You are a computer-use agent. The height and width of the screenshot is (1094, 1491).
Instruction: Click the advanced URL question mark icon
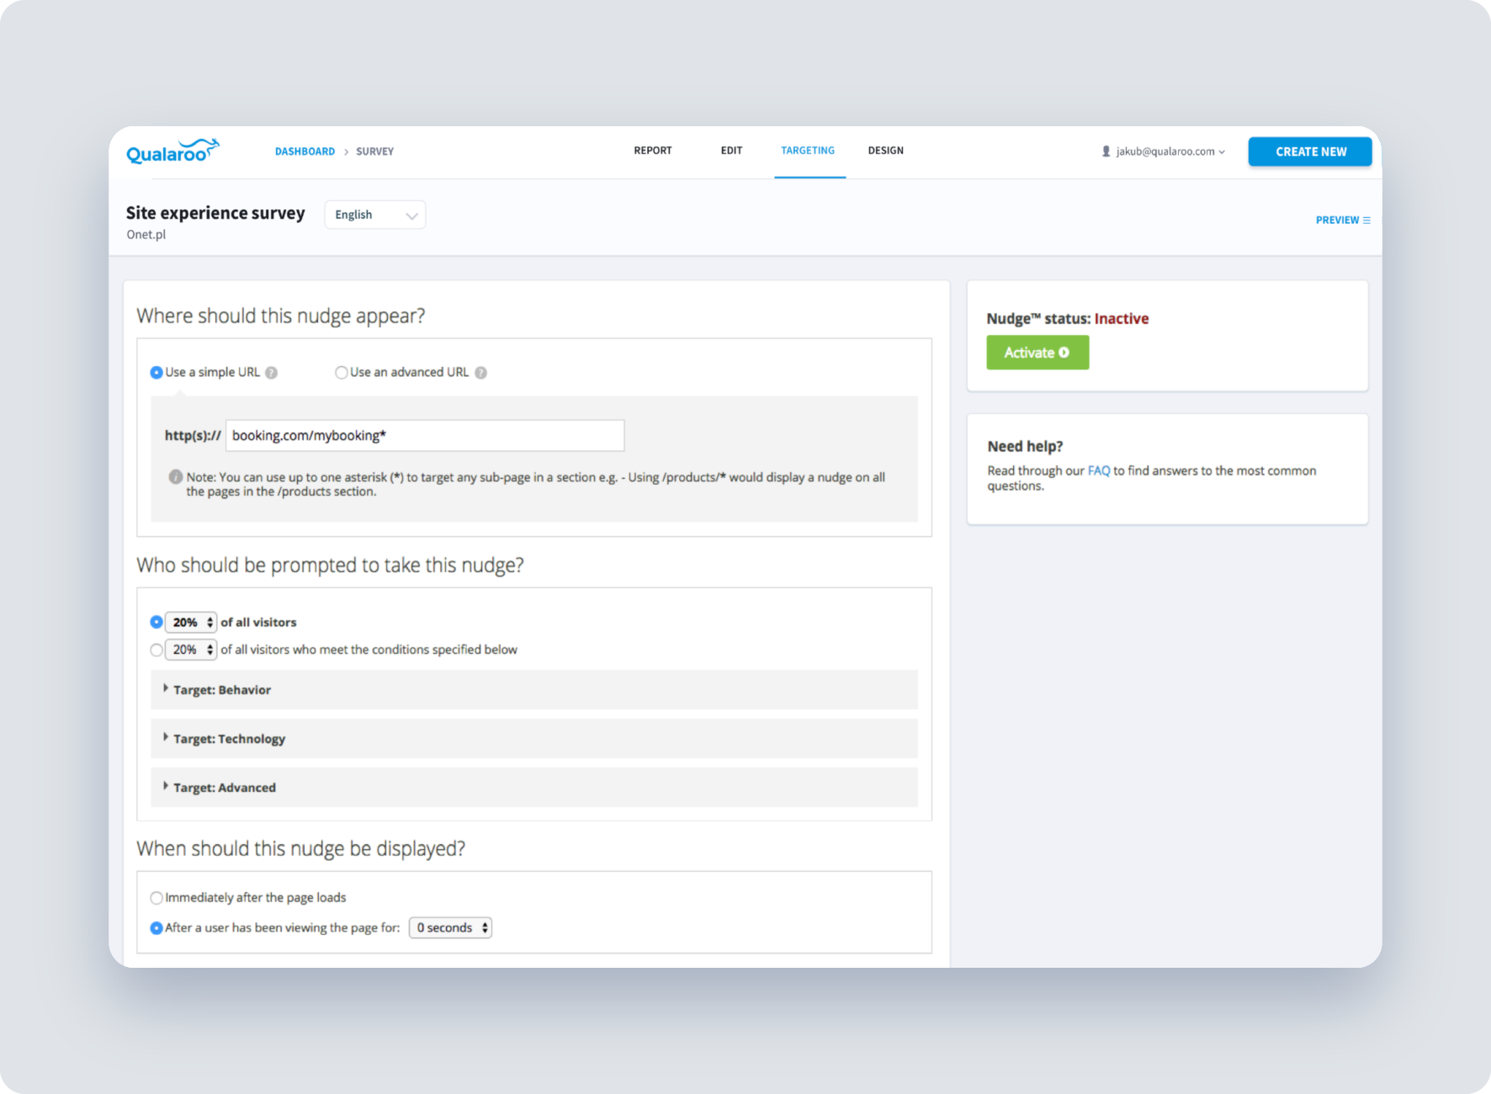(x=480, y=372)
